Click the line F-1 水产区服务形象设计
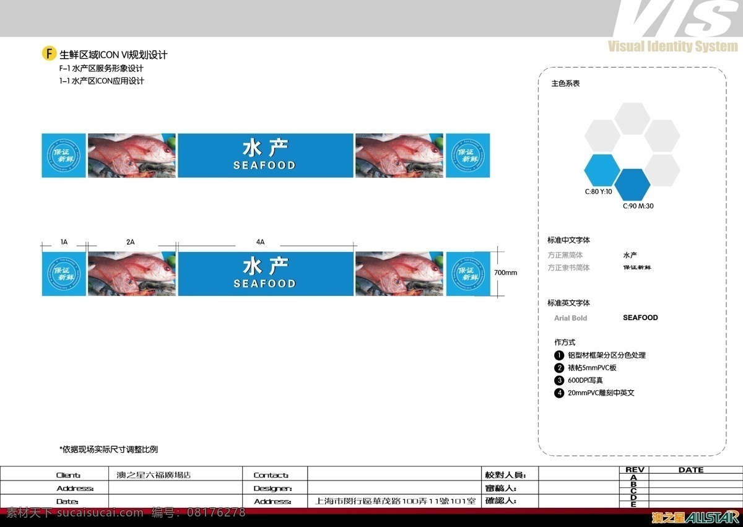The image size is (743, 527). click(101, 68)
